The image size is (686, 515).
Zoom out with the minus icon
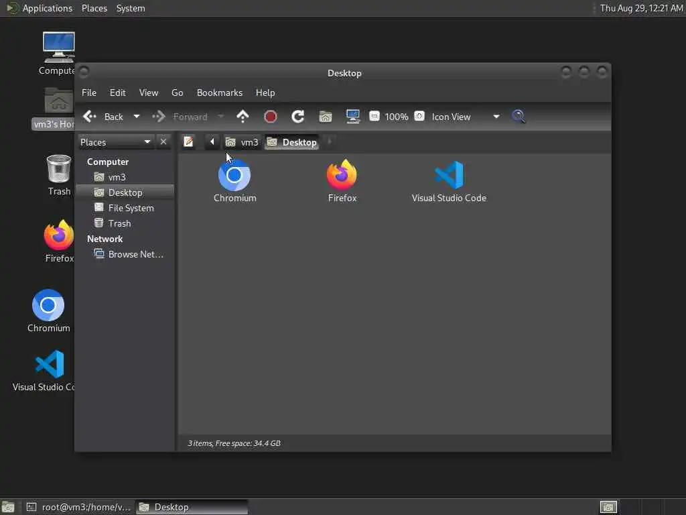tap(374, 116)
